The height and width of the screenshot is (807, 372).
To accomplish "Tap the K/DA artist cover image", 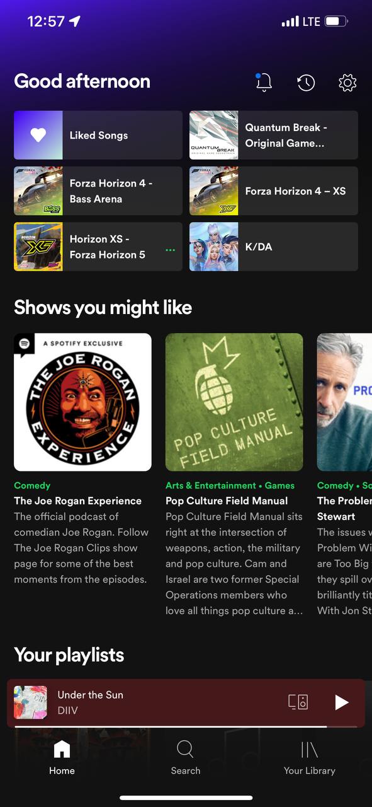I will pos(214,247).
